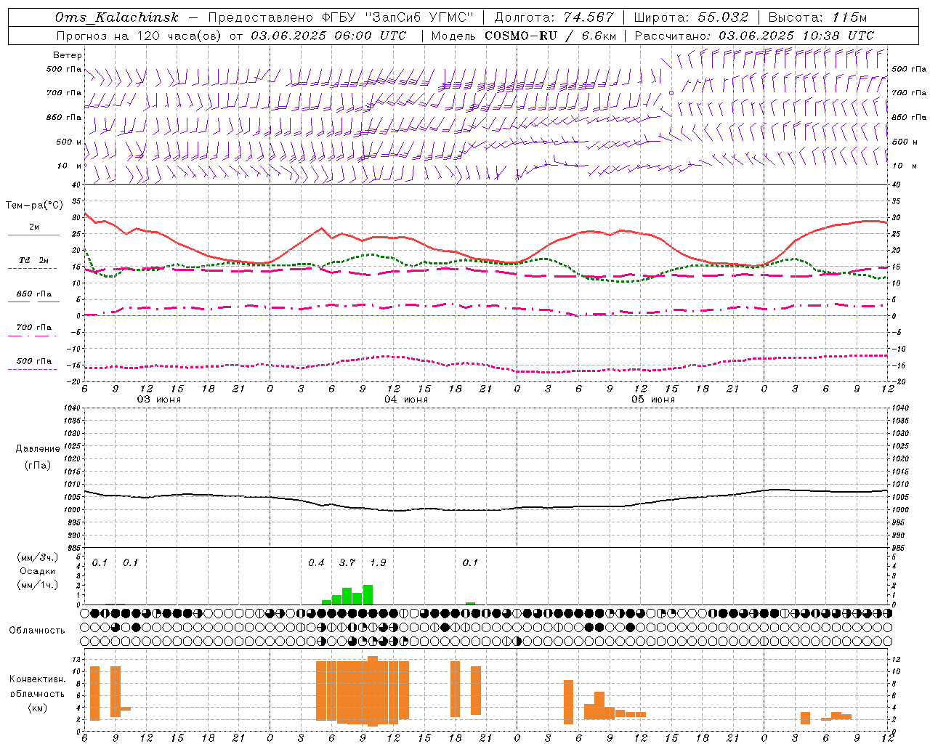Click the 3.7 three-hour precipitation value
930x744 pixels.
tap(347, 563)
